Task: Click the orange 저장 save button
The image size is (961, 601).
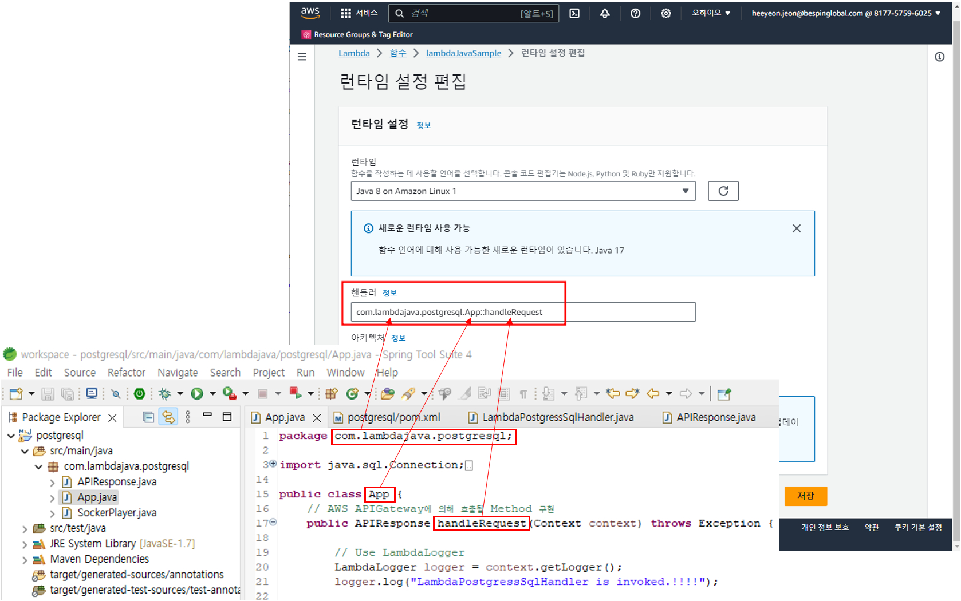Action: click(x=805, y=496)
